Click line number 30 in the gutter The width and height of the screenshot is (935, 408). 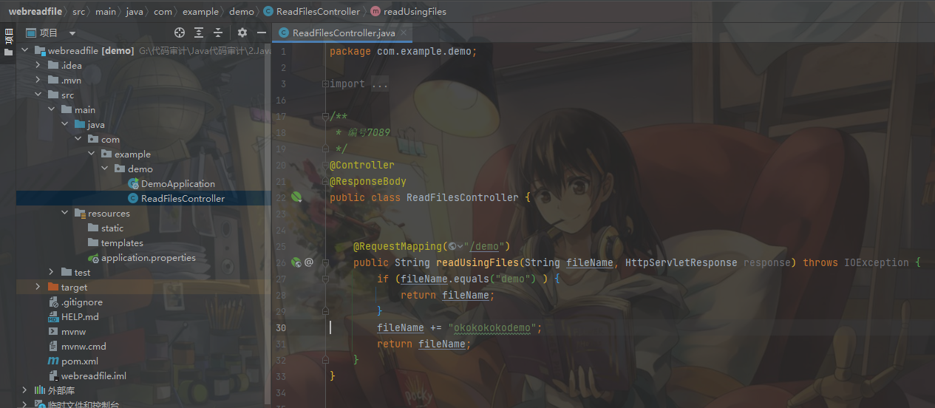(x=280, y=327)
